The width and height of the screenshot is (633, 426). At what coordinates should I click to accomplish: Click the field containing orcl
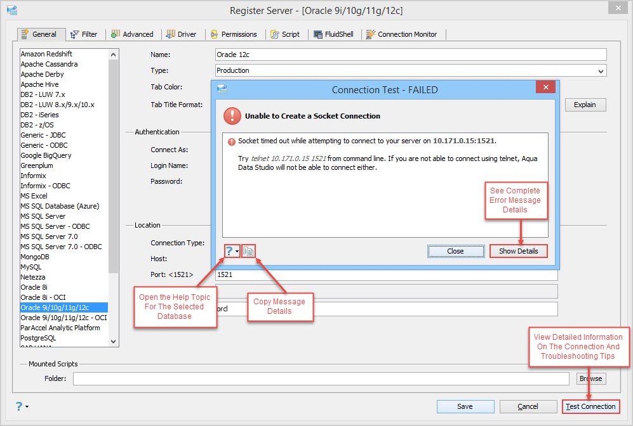[387, 309]
